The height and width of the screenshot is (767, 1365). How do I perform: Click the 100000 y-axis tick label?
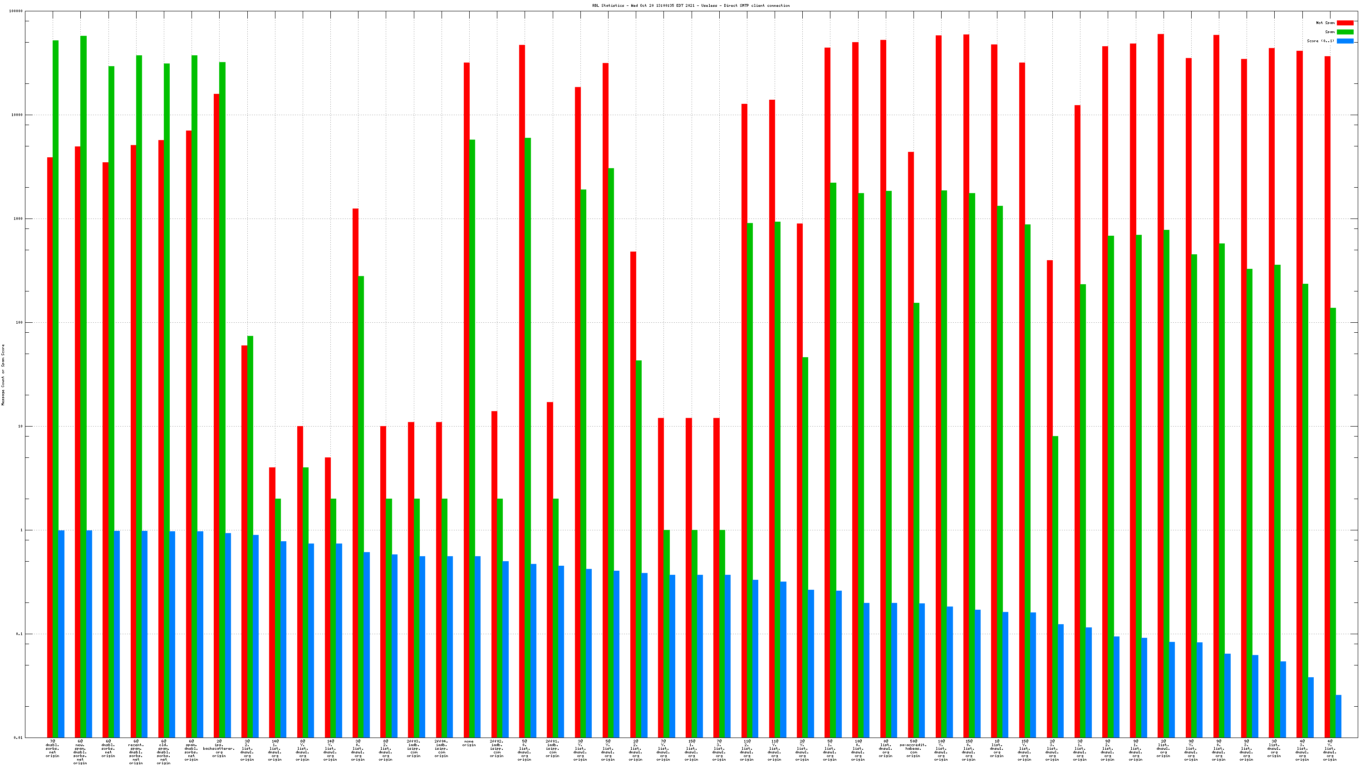tap(16, 11)
